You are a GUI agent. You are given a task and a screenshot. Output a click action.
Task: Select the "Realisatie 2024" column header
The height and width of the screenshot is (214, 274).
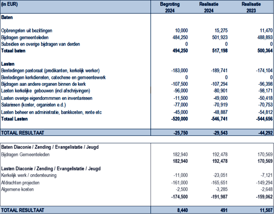point(214,7)
